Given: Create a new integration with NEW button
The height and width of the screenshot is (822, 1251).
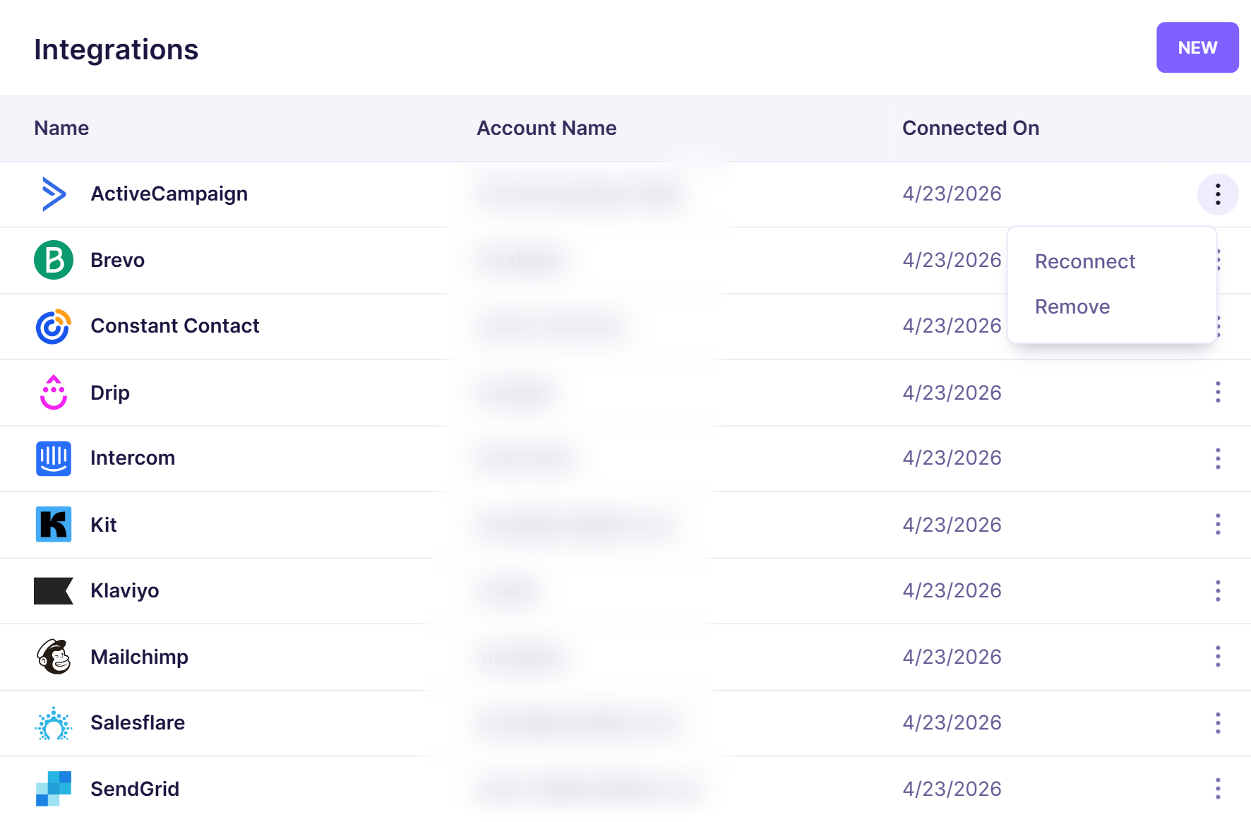Looking at the screenshot, I should coord(1197,47).
